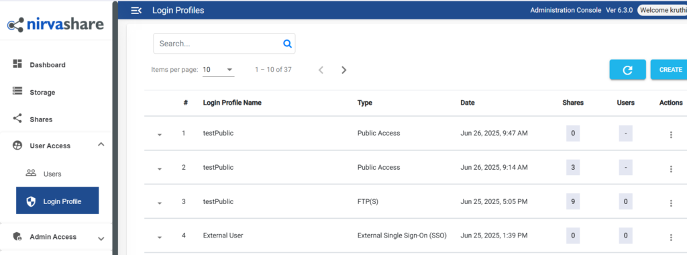Click the Users people icon
This screenshot has height=255, width=687.
(31, 172)
